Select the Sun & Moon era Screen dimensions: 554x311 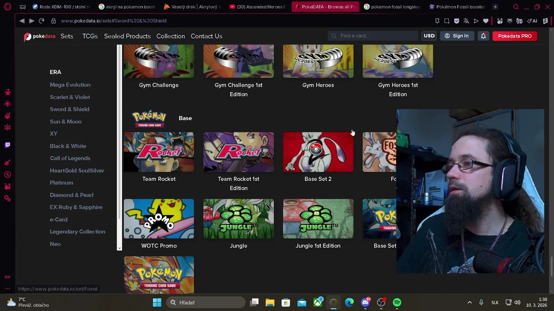[66, 121]
